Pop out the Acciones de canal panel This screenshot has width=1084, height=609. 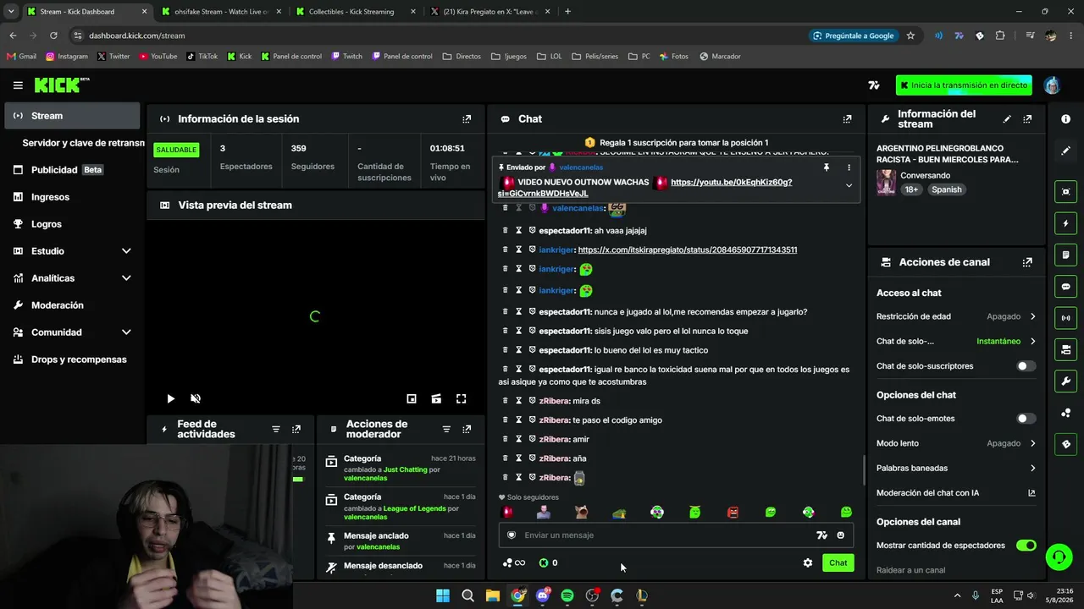pyautogui.click(x=1027, y=262)
